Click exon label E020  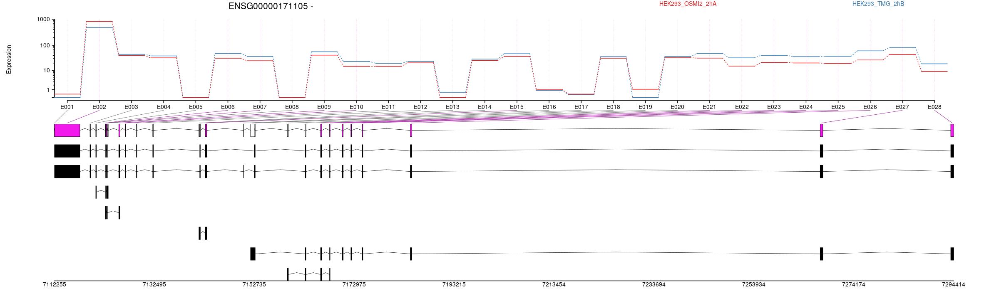click(x=677, y=107)
